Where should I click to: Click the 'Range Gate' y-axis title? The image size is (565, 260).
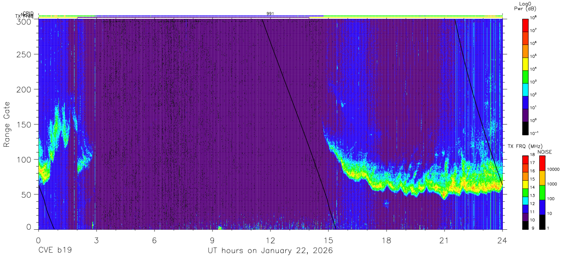pyautogui.click(x=7, y=124)
